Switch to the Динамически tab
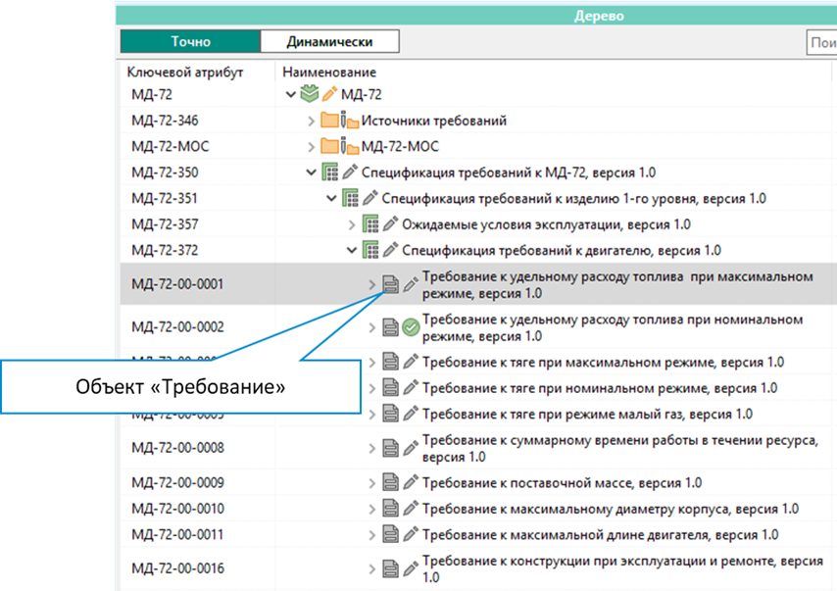Image resolution: width=837 pixels, height=591 pixels. coord(329,41)
